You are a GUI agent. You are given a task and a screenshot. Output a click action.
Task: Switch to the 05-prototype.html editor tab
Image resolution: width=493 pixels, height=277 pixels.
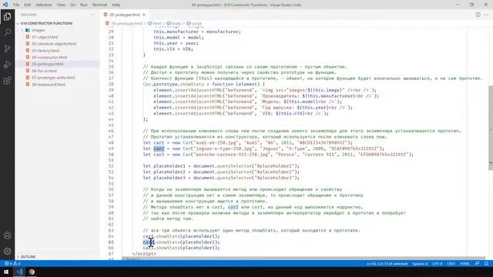click(x=125, y=15)
